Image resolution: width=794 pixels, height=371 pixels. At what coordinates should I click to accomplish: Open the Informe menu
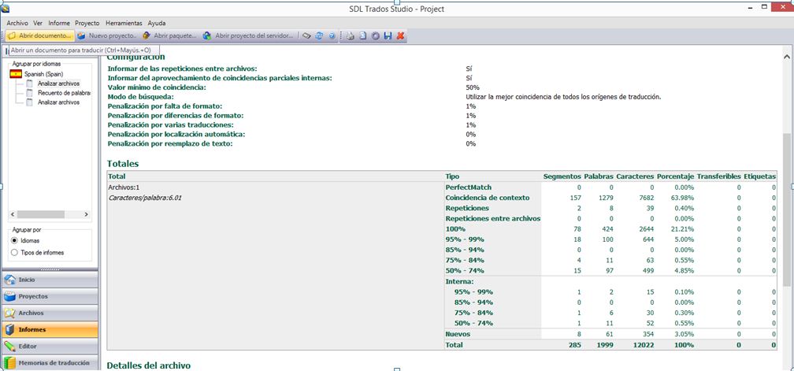59,24
